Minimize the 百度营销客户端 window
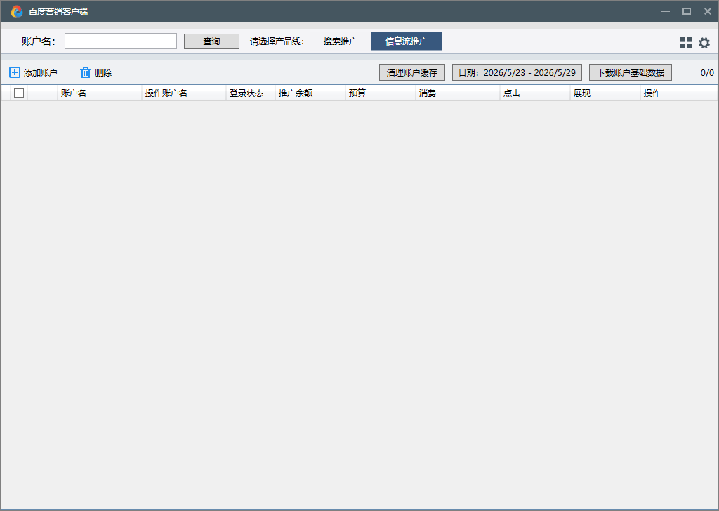This screenshot has width=719, height=511. pos(666,11)
